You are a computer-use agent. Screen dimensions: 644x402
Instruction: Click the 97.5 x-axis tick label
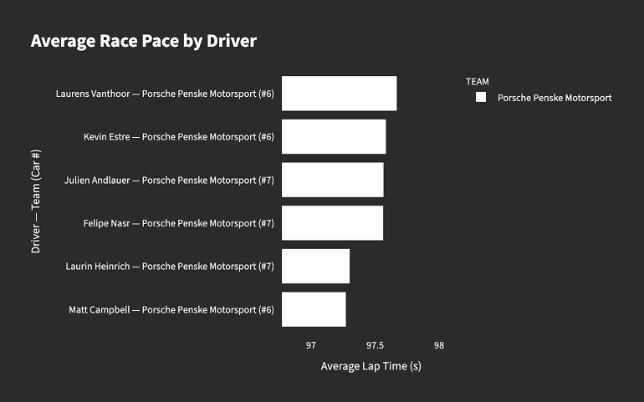click(x=375, y=345)
